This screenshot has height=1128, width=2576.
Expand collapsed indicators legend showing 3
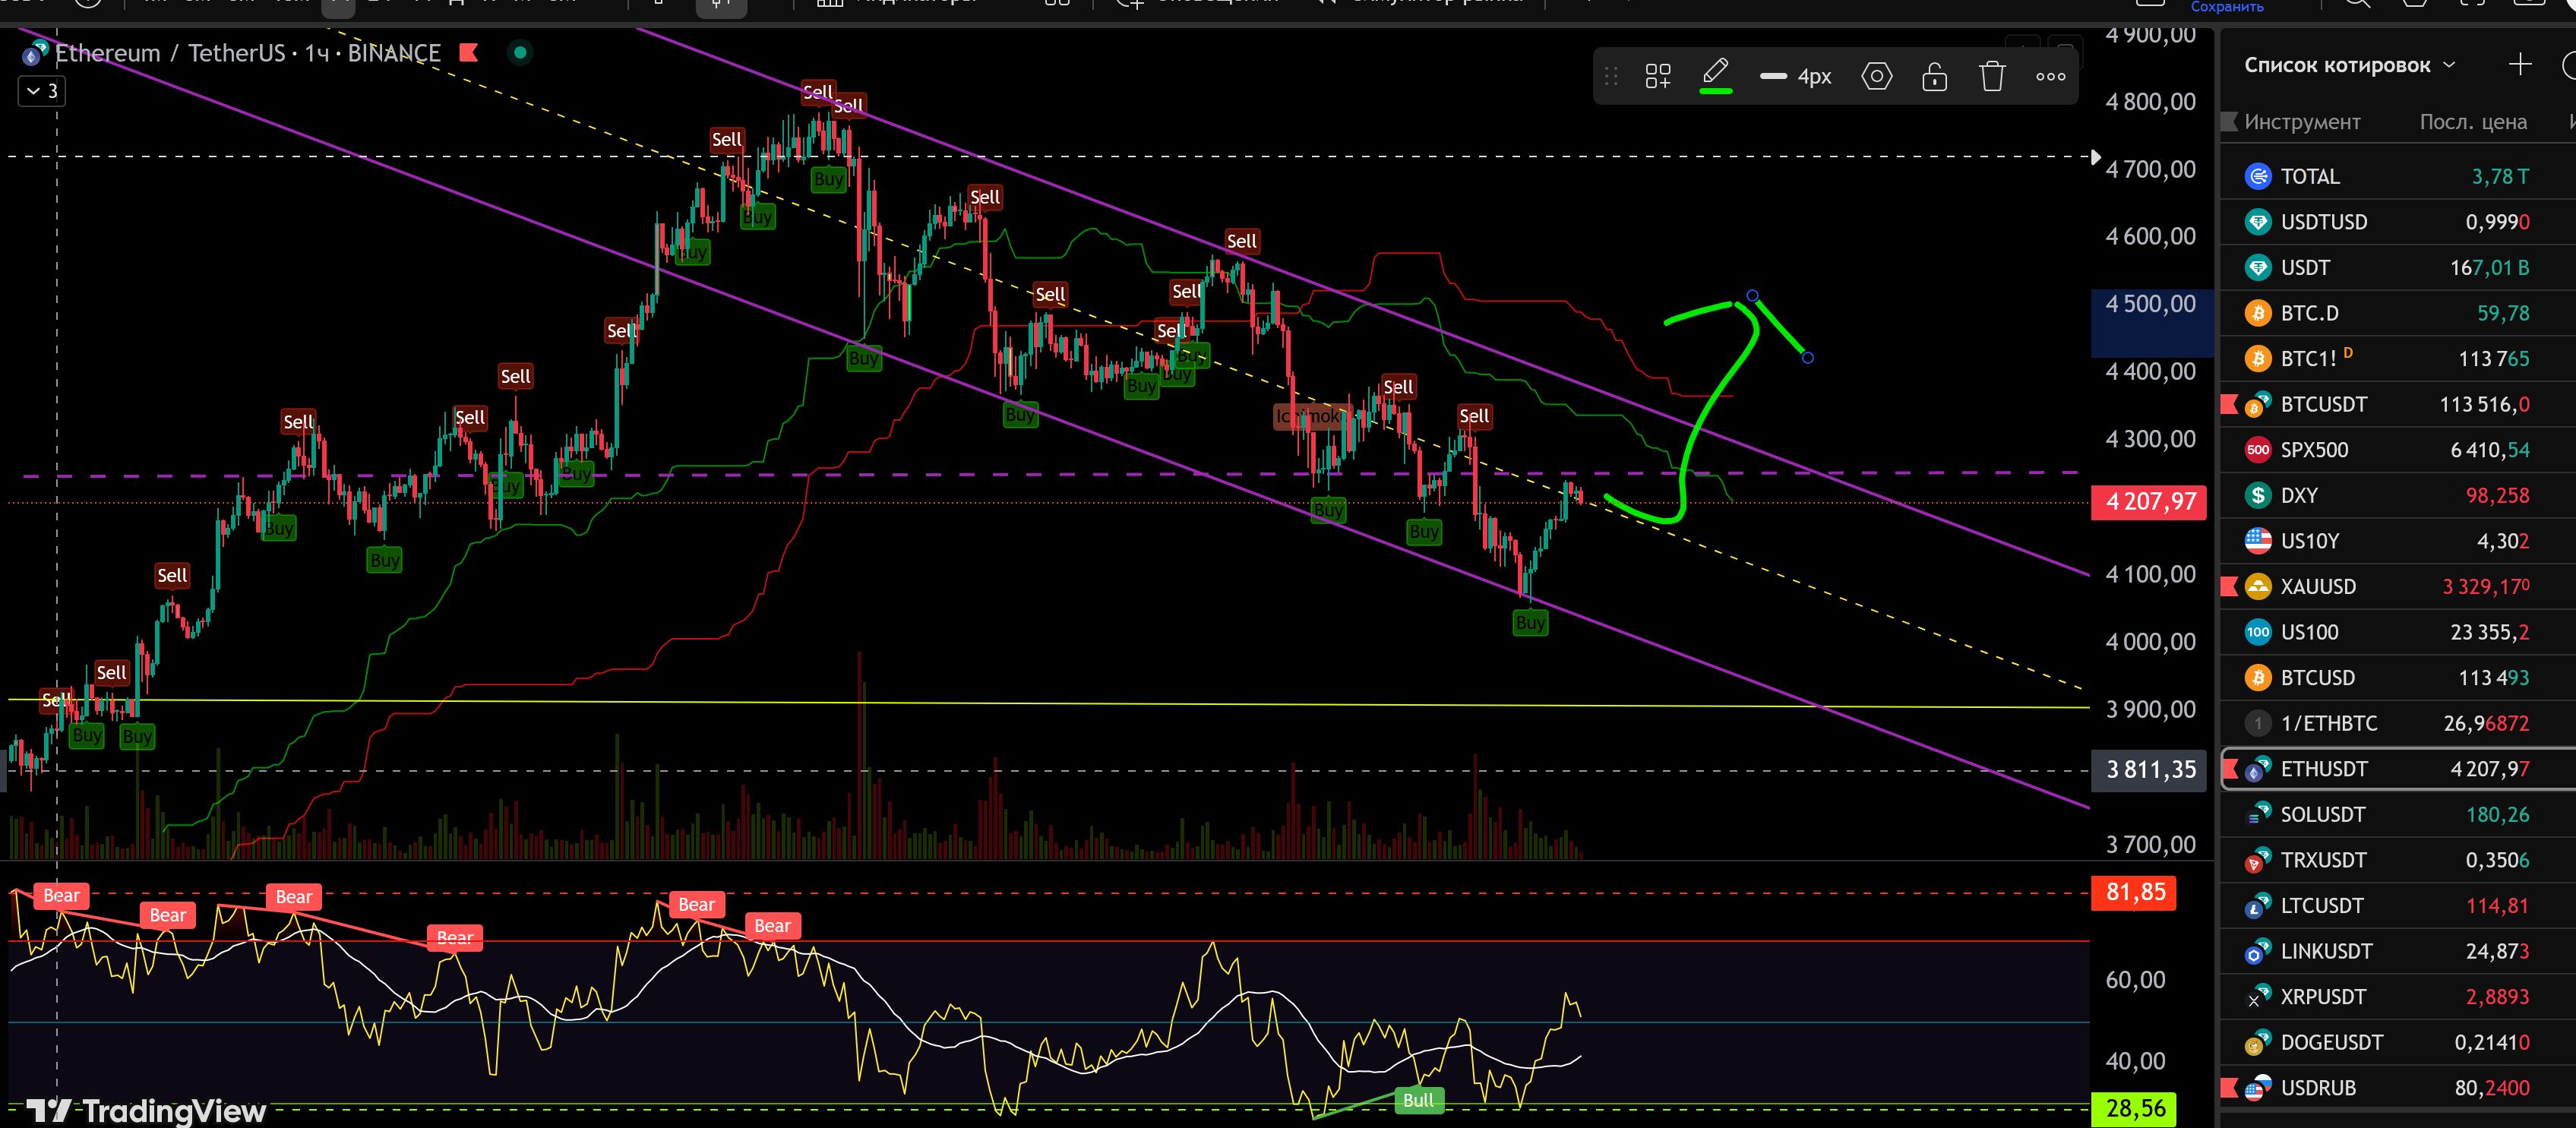42,91
